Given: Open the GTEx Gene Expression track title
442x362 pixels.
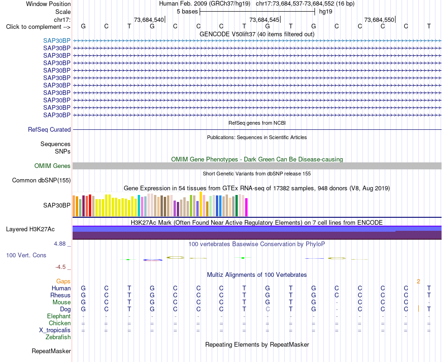Looking at the screenshot, I should 257,188.
